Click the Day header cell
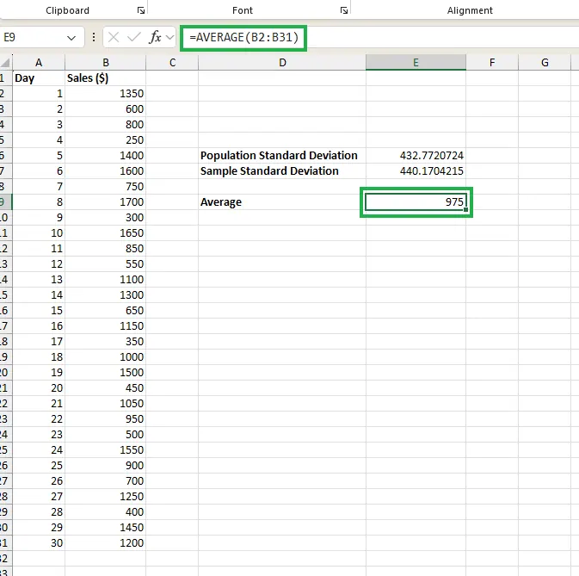 [x=39, y=78]
